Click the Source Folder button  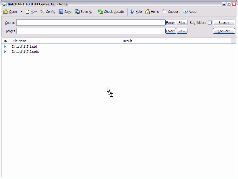[x=170, y=23]
